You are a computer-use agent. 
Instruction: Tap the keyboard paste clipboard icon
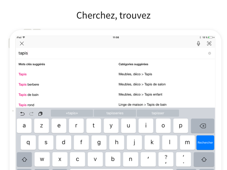click(40, 114)
